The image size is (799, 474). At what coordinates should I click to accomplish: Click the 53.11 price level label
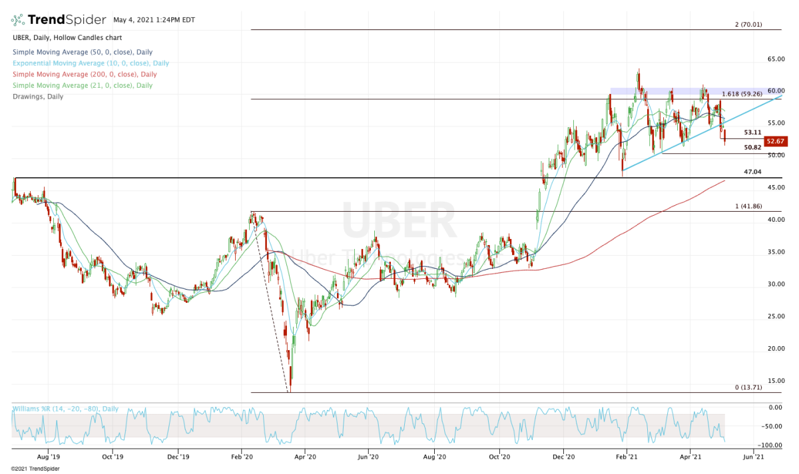click(x=753, y=132)
